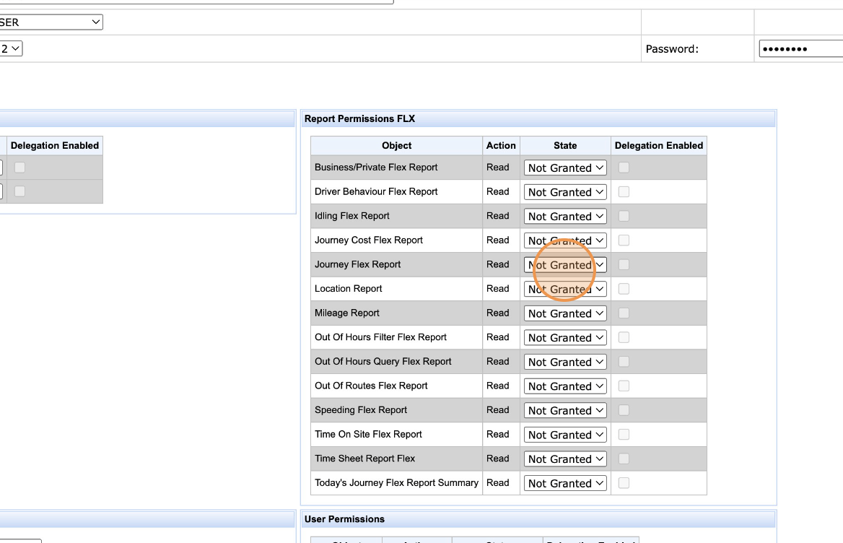
Task: Open Speeding Flex Report state dropdown
Action: coord(565,410)
